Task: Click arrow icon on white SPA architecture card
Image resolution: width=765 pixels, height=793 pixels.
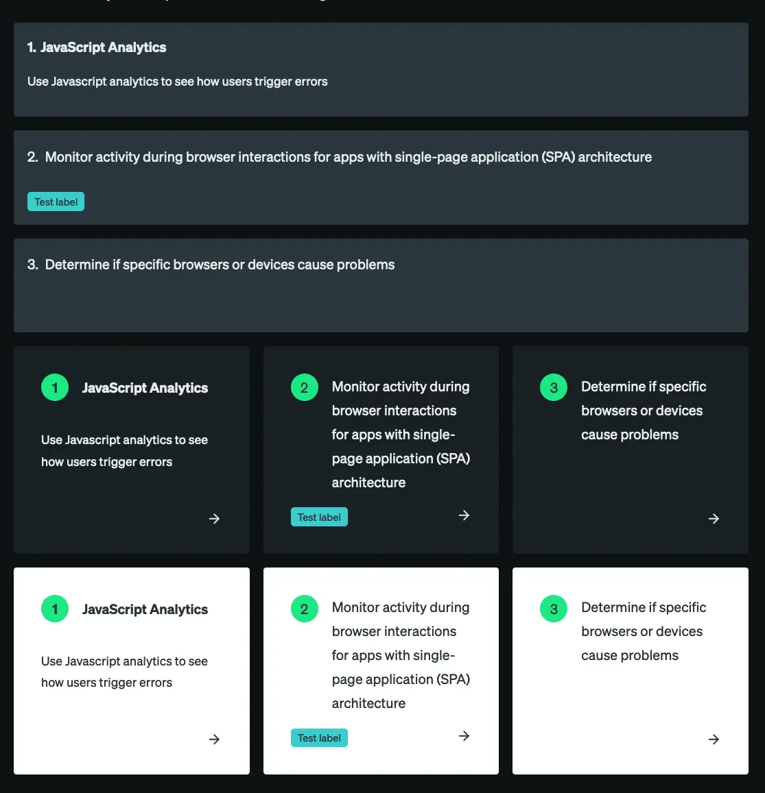Action: 464,736
